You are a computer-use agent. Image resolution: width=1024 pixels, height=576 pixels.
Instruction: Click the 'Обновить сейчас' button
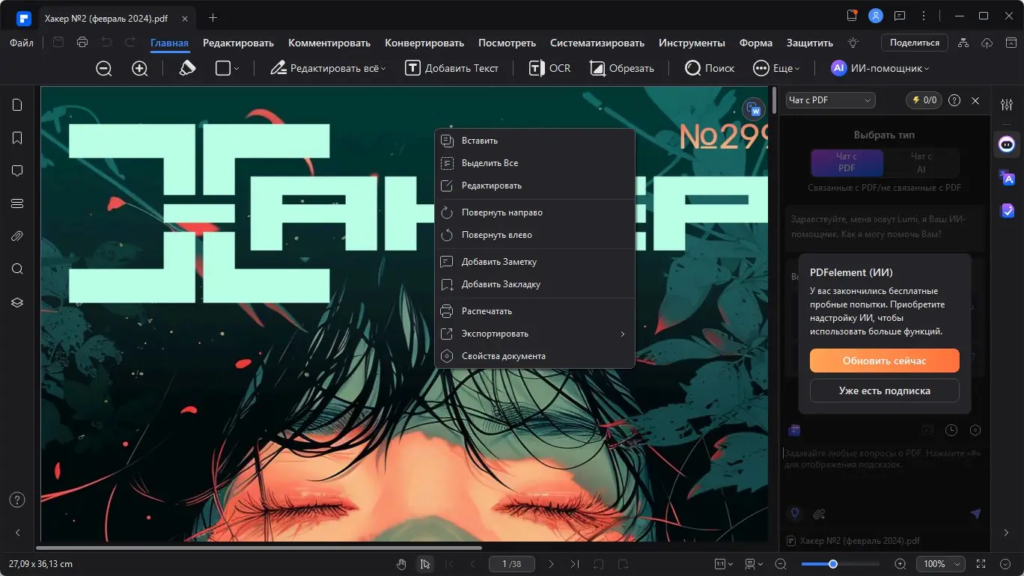(x=885, y=361)
